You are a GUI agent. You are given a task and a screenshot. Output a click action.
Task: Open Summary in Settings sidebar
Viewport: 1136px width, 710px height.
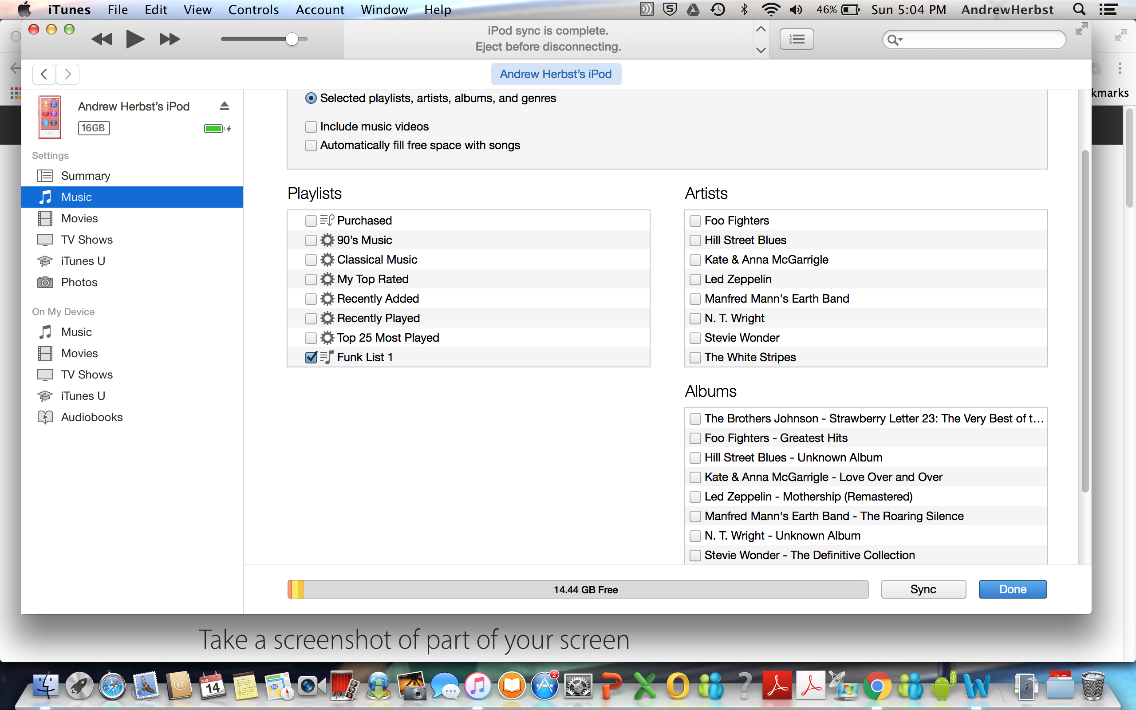[132, 176]
